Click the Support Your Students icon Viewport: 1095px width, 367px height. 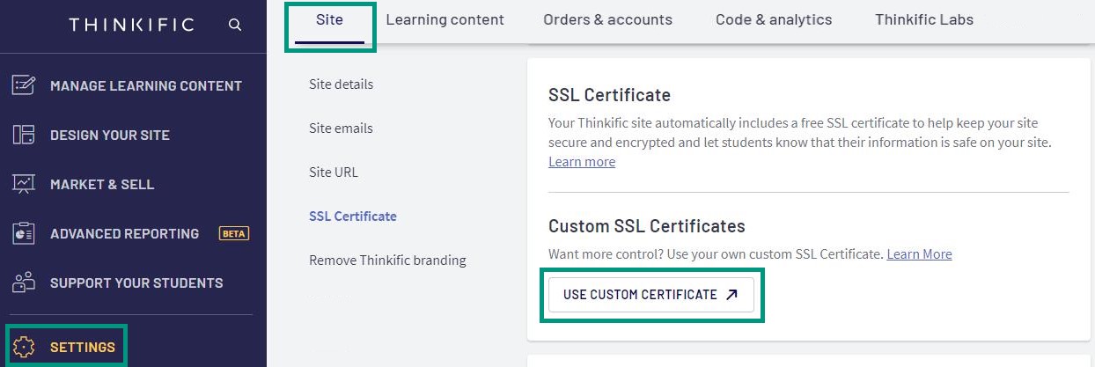point(23,283)
